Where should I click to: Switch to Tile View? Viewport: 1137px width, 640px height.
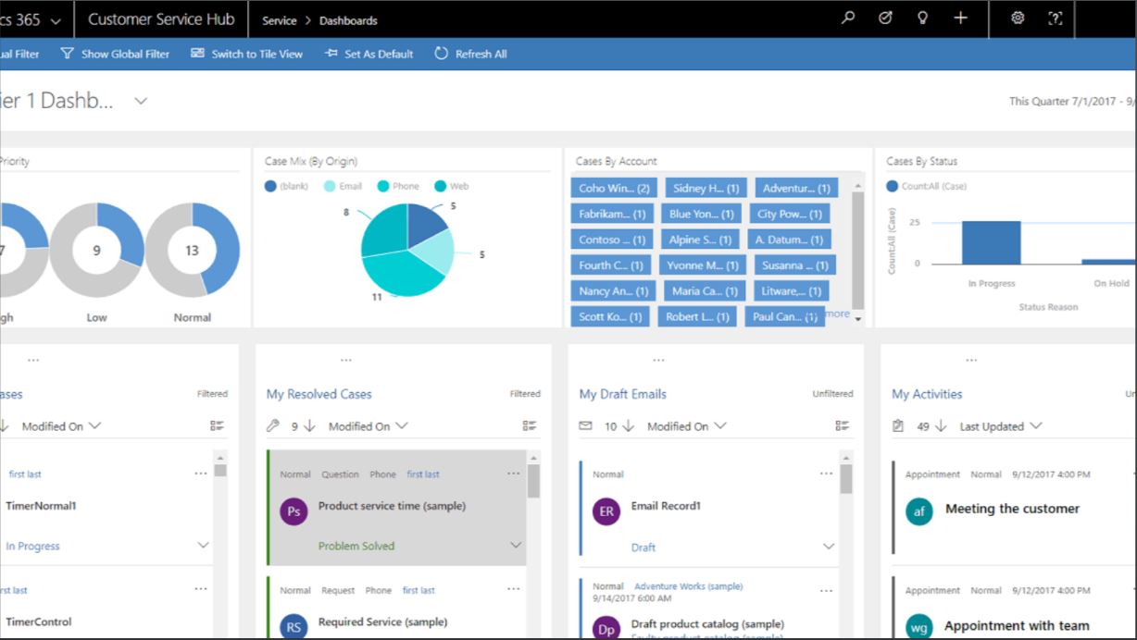(x=246, y=54)
